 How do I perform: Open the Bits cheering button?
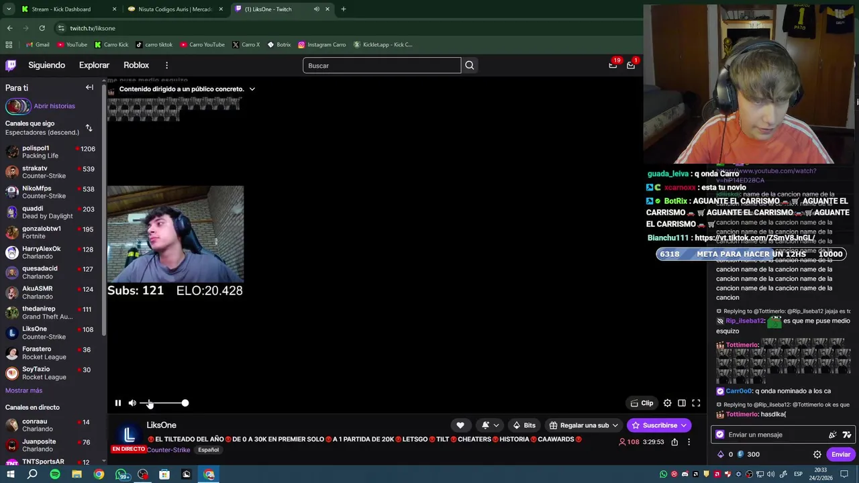pos(524,425)
